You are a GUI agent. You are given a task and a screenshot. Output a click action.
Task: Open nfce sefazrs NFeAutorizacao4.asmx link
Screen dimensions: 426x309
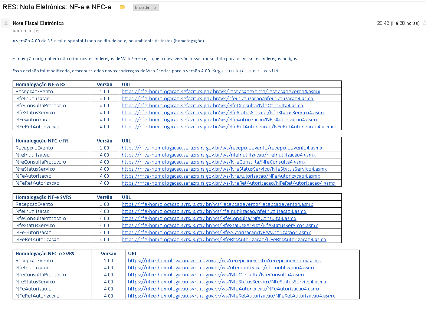[x=221, y=176]
